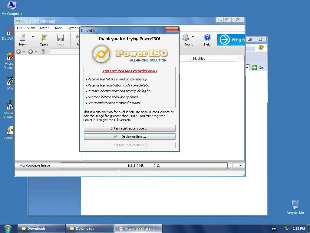Click the Order online button

(130, 137)
